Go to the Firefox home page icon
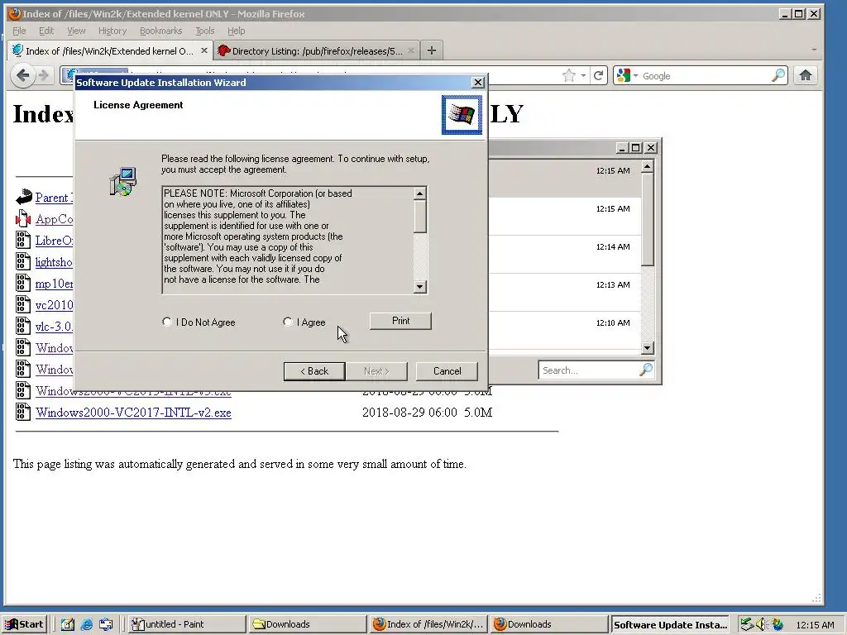Viewport: 847px width, 635px height. point(806,75)
